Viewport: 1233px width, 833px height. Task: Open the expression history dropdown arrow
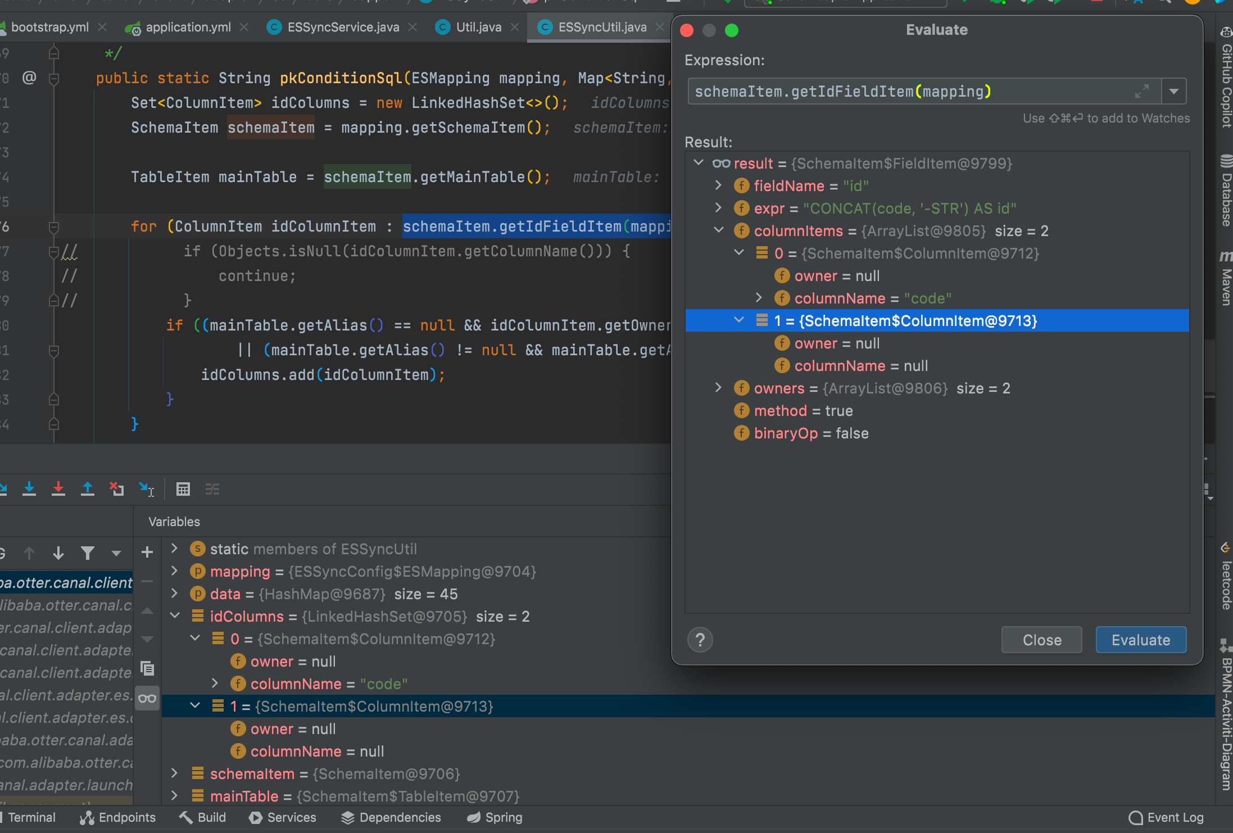tap(1173, 90)
